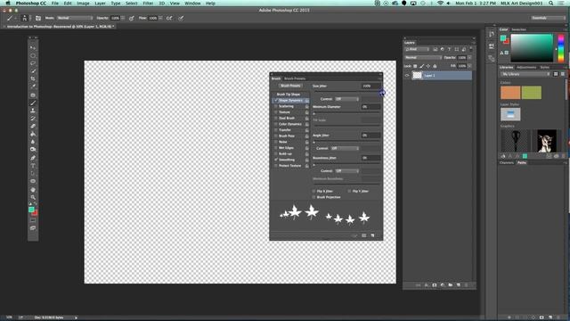Select the Lasso tool
Screen dimensions: 570x321
(33, 63)
